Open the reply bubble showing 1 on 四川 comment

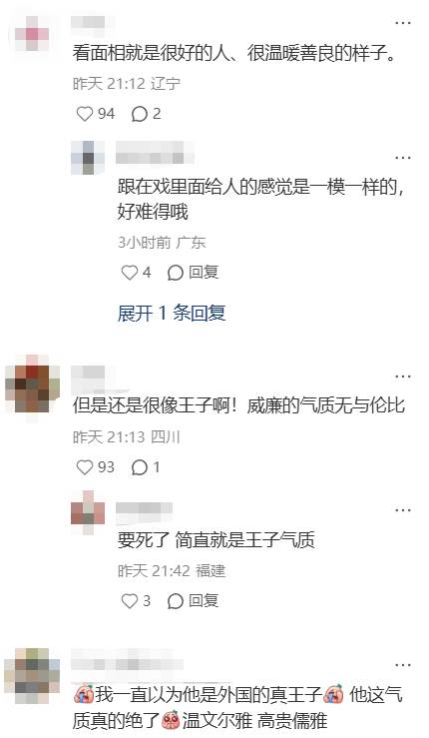coord(146,467)
